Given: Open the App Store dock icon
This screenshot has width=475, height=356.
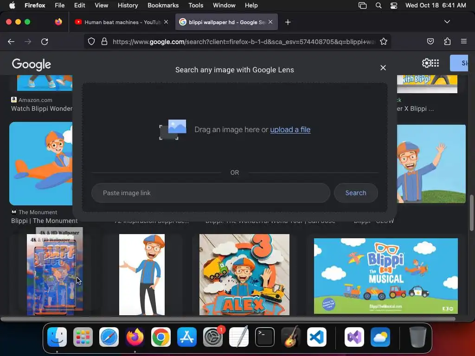Looking at the screenshot, I should (x=187, y=337).
